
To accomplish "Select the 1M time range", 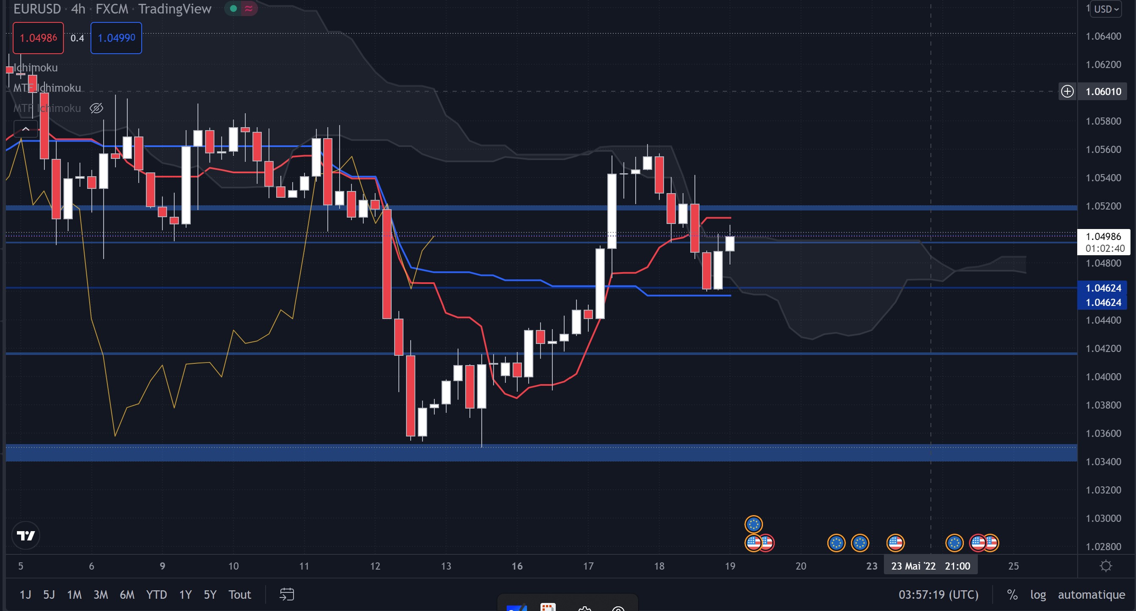I will point(74,594).
